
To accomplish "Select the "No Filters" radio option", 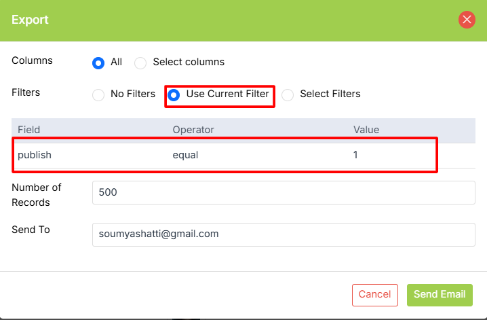I will click(98, 94).
